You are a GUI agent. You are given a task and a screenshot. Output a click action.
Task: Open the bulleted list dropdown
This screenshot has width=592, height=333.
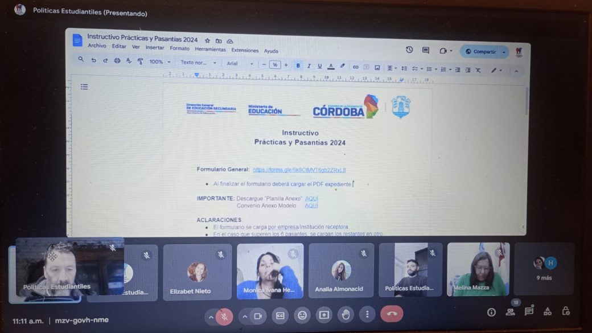[431, 69]
